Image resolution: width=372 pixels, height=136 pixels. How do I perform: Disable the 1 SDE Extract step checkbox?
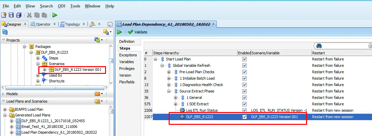point(244,104)
